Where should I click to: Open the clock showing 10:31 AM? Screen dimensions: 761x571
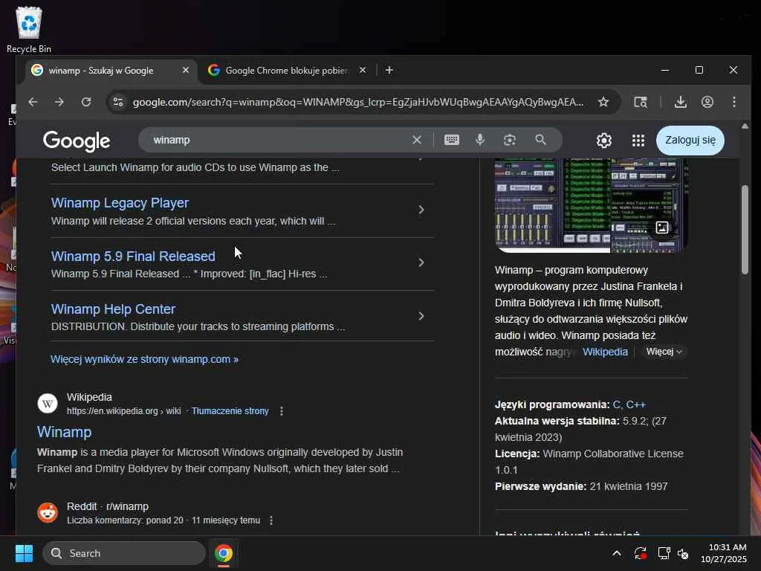(x=723, y=553)
